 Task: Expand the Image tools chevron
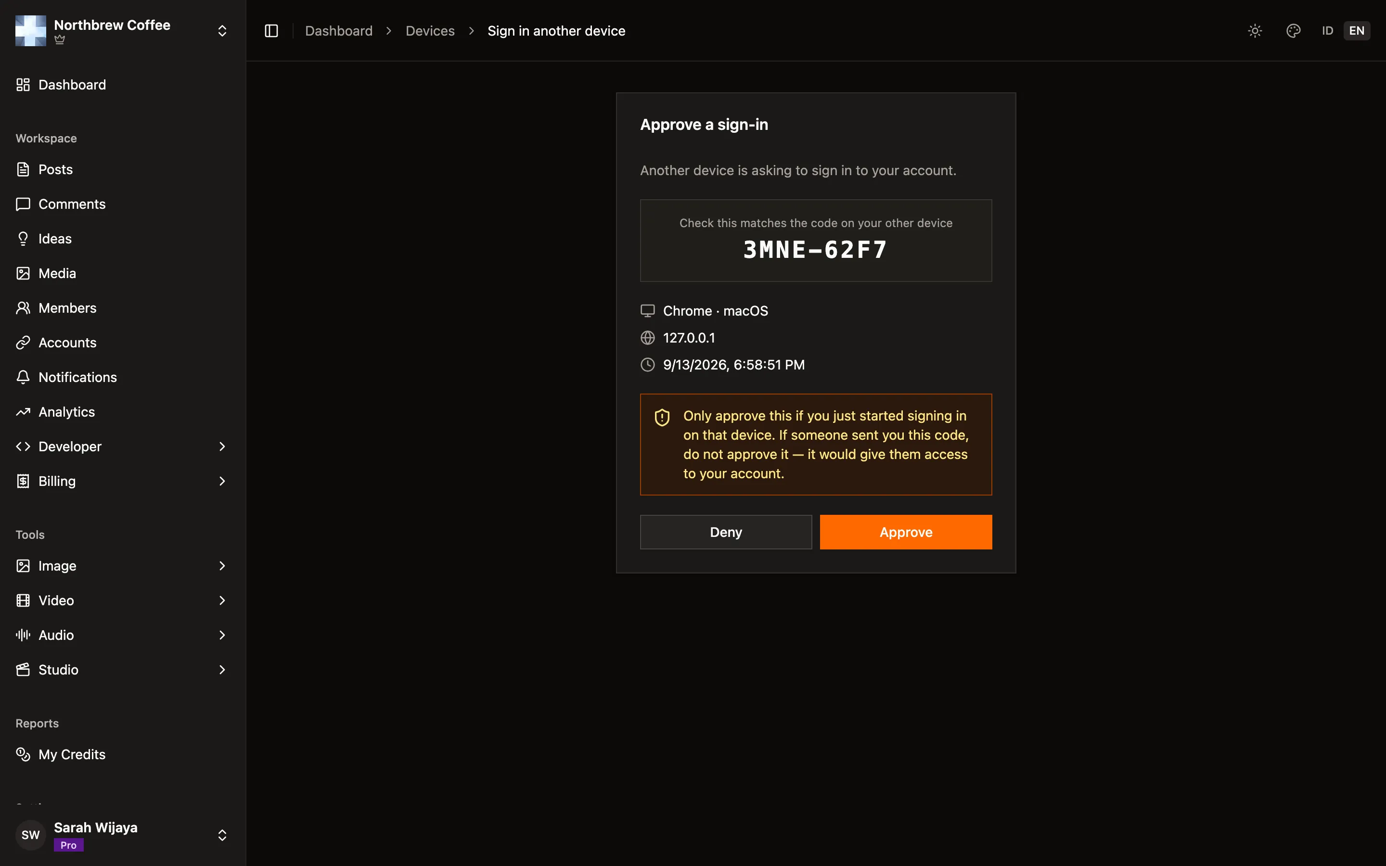(x=222, y=566)
